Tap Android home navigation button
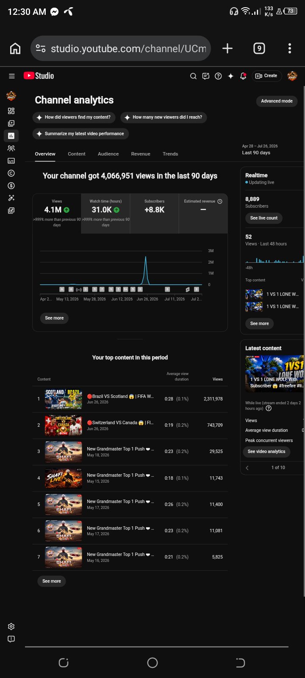The height and width of the screenshot is (678, 305). pos(152,663)
